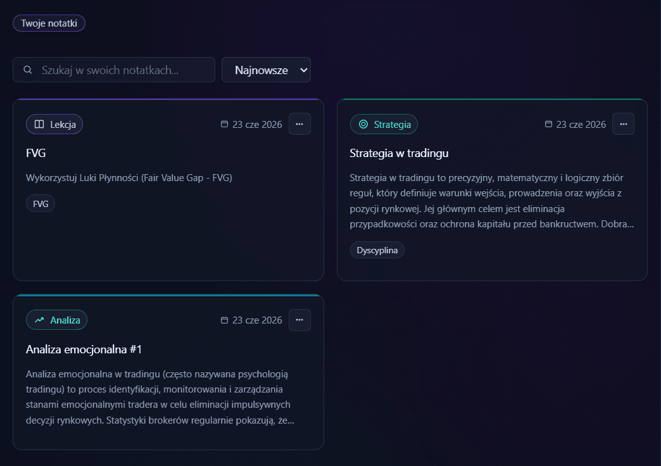
Task: Click the FVG tag chip
Action: (41, 204)
